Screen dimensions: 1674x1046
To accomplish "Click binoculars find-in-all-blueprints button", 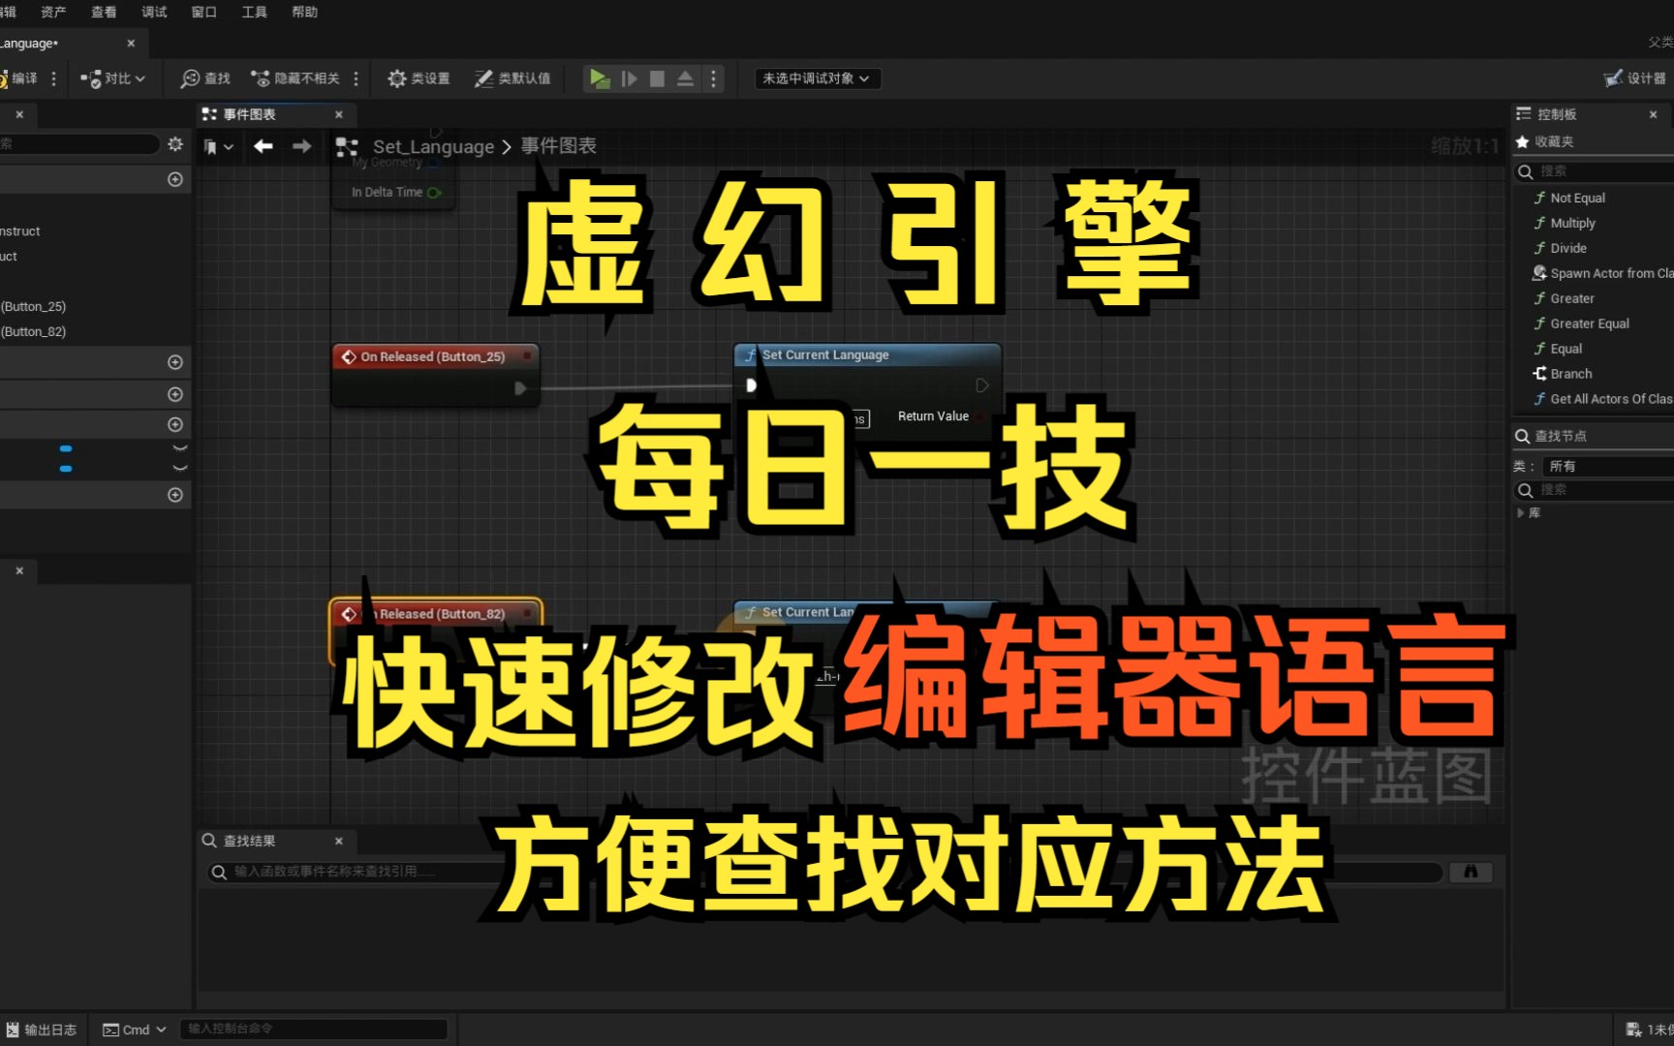I will point(1471,872).
